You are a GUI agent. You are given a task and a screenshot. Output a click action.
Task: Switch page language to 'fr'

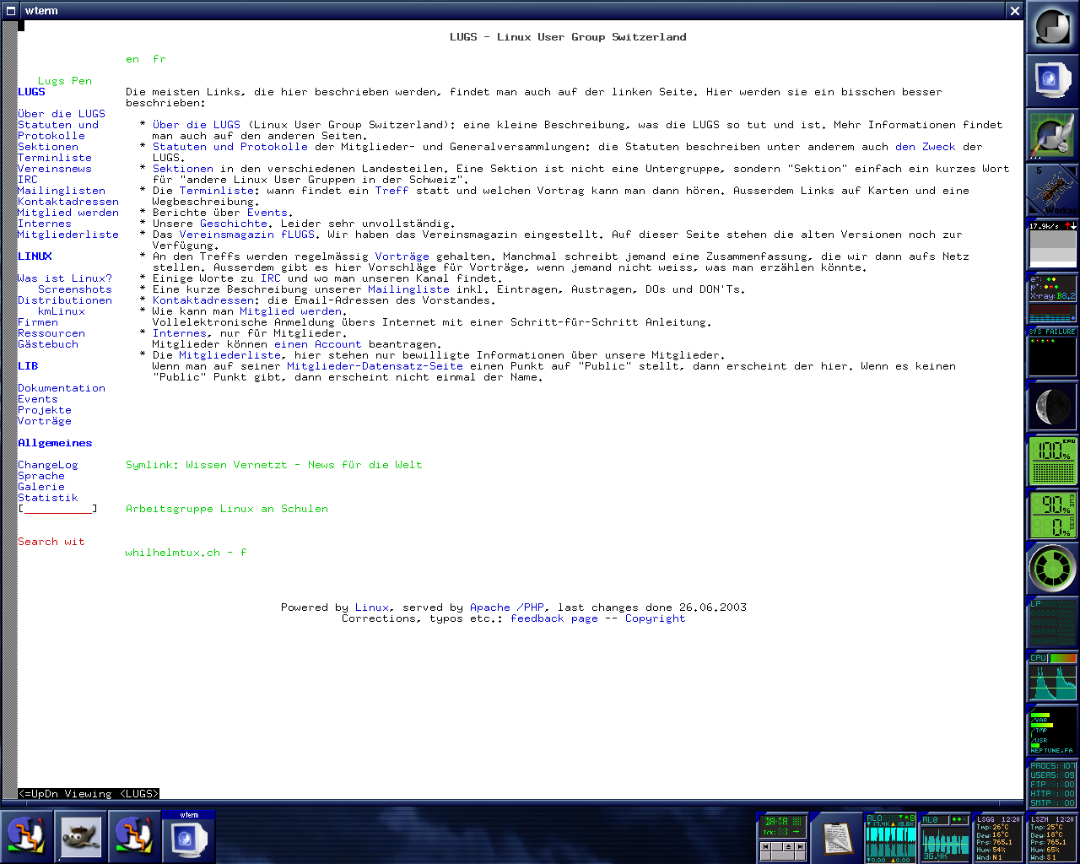[159, 59]
